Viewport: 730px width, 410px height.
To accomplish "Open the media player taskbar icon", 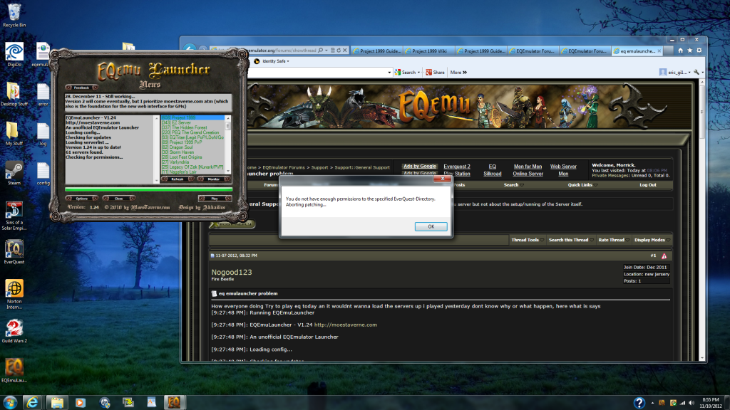I will pos(80,403).
